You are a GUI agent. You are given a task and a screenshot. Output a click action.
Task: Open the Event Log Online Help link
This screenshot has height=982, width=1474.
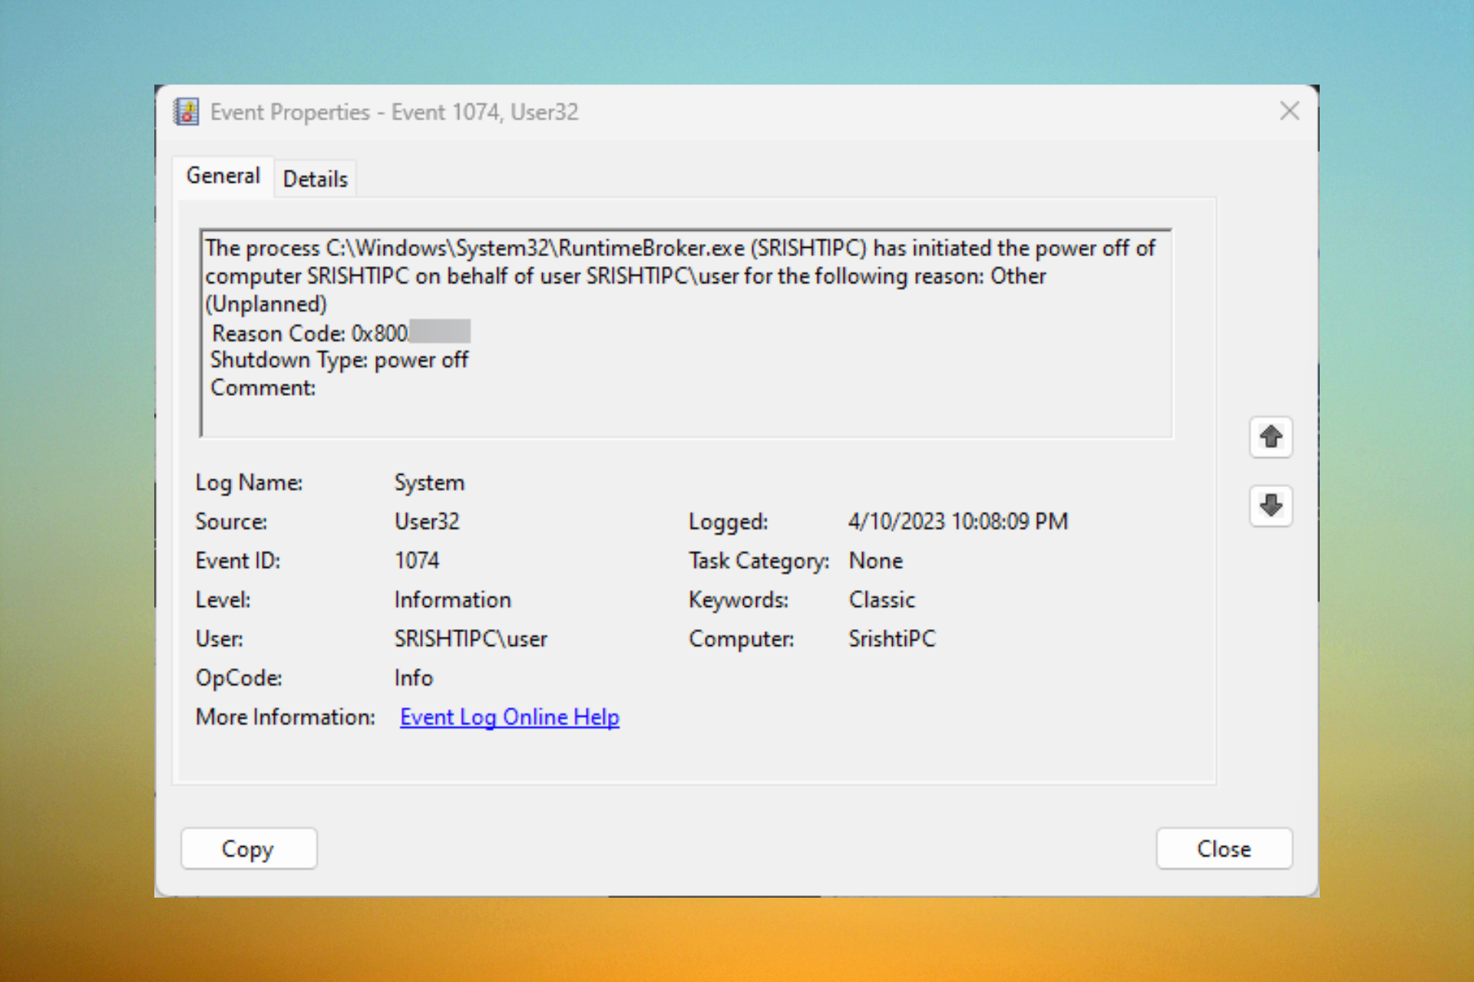click(x=509, y=717)
